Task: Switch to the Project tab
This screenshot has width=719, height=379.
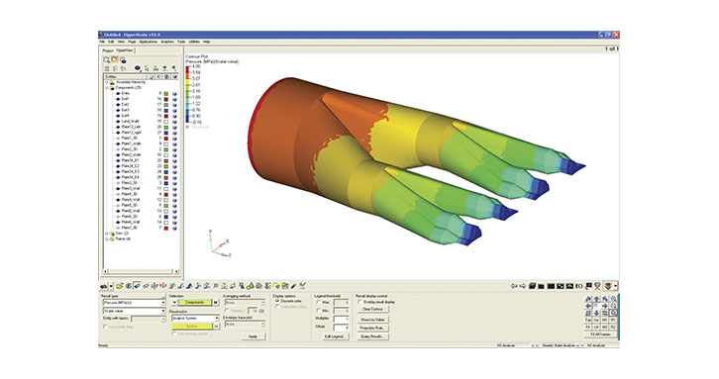Action: pyautogui.click(x=107, y=50)
